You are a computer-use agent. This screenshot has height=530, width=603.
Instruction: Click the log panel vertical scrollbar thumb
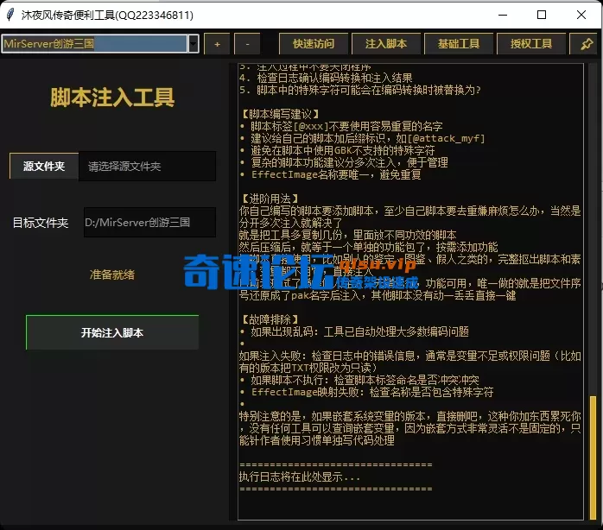point(593,457)
